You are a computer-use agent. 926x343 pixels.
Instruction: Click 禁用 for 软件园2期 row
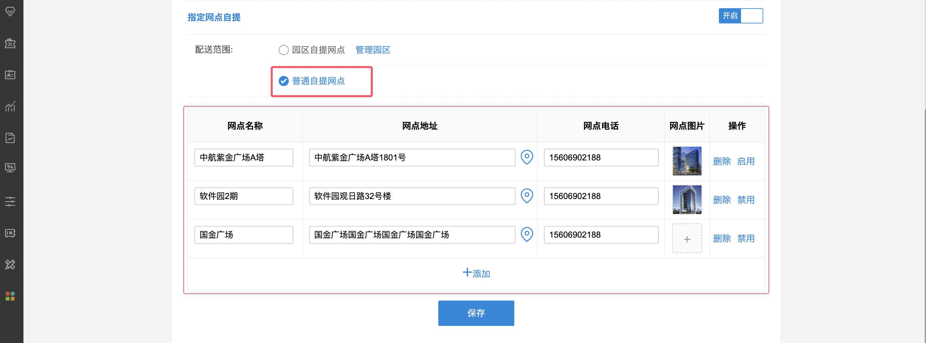coord(745,200)
